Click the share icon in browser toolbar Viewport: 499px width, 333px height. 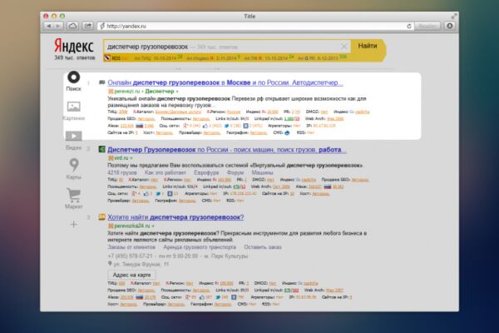pyautogui.click(x=87, y=26)
